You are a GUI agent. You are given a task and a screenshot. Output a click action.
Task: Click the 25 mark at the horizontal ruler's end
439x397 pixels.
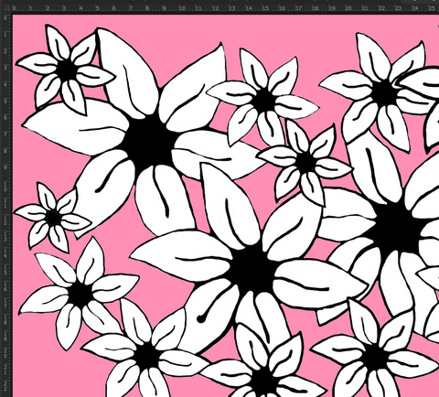click(x=431, y=8)
